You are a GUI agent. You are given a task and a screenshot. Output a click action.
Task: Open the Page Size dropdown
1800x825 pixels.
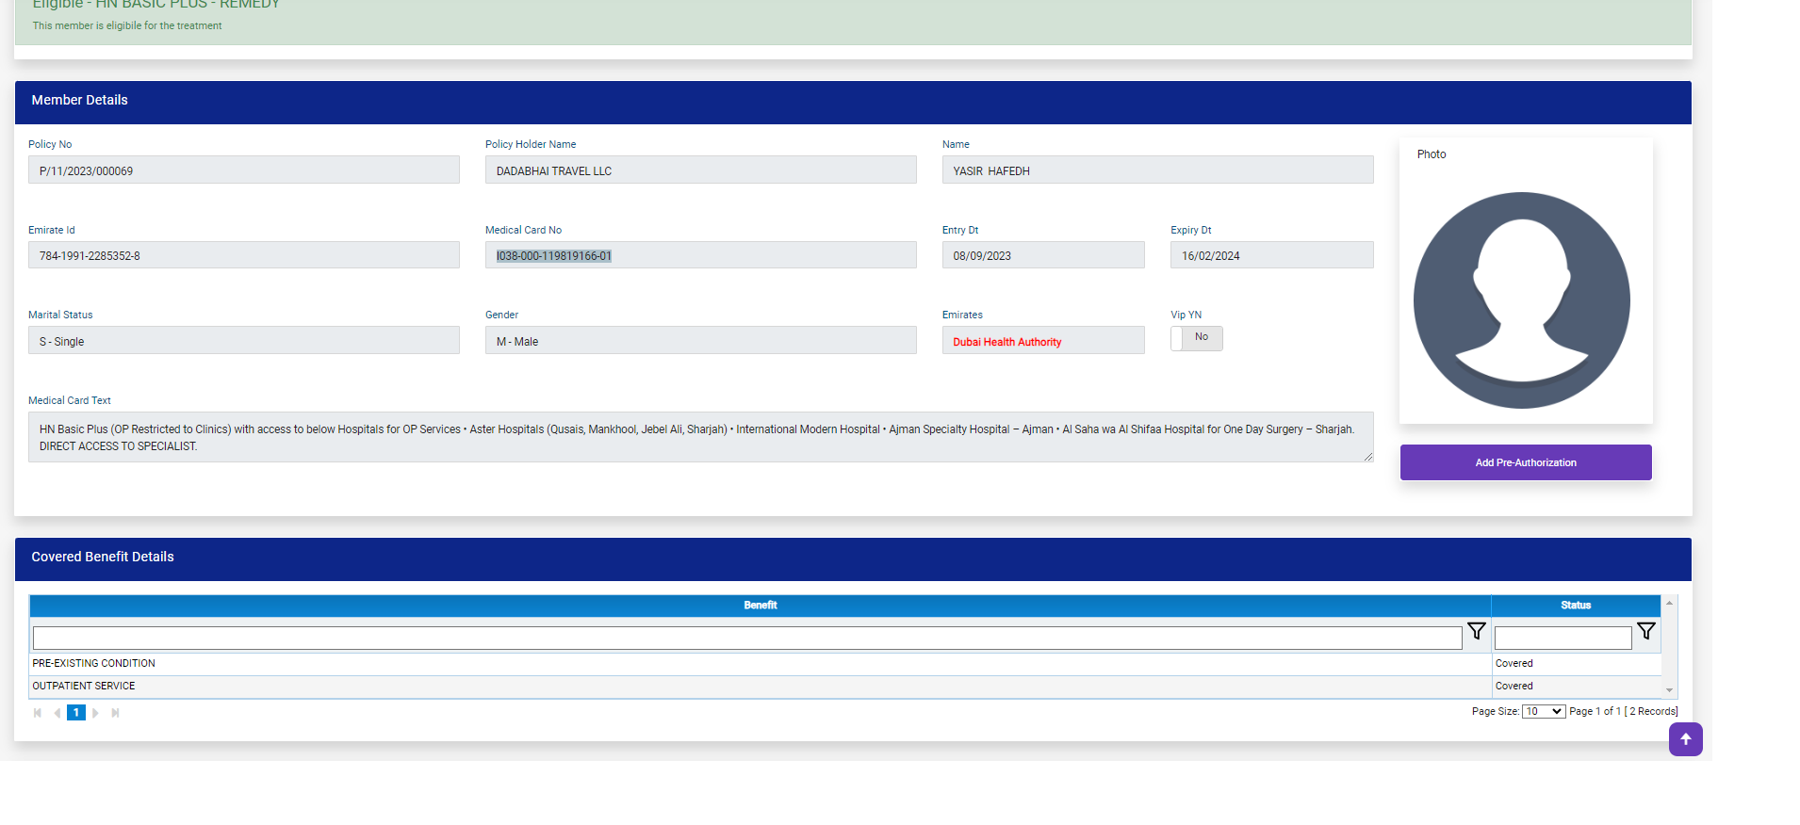[1543, 712]
